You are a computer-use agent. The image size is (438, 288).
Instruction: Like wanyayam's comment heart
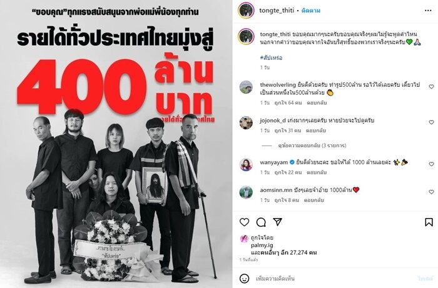(432, 164)
